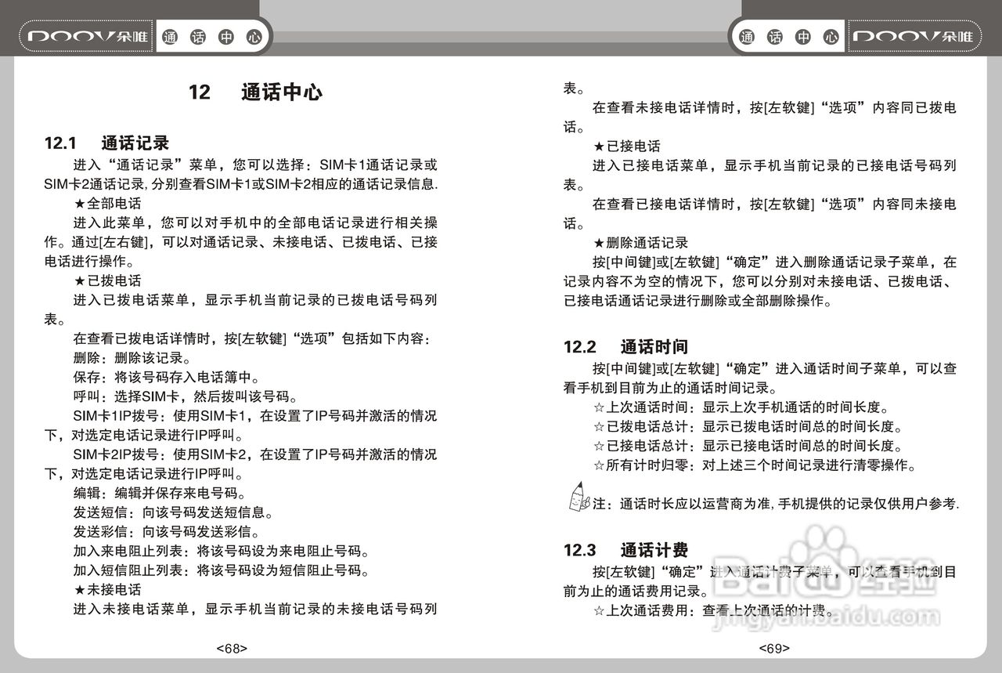This screenshot has width=1002, height=673.
Task: Click the 12.2 通话时间 heading bar
Action: pyautogui.click(x=627, y=346)
